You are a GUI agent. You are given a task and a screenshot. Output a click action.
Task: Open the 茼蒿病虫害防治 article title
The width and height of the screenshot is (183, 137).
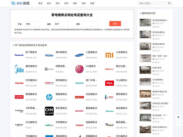pos(159,44)
